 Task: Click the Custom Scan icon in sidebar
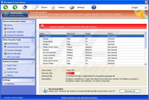tap(5, 72)
